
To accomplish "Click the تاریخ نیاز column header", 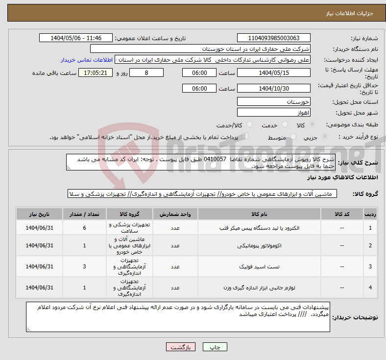I will coord(39,214).
